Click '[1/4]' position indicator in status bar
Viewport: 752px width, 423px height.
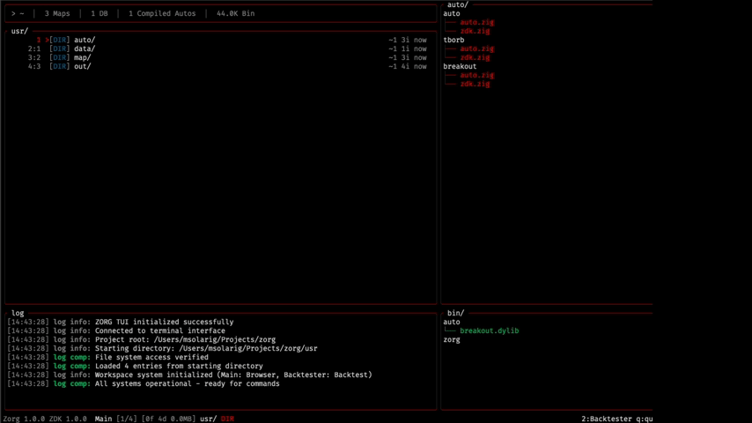click(127, 419)
